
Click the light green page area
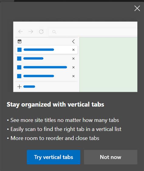click(108, 65)
